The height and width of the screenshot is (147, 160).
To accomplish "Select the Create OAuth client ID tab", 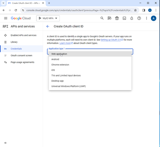I will [x=26, y=3].
